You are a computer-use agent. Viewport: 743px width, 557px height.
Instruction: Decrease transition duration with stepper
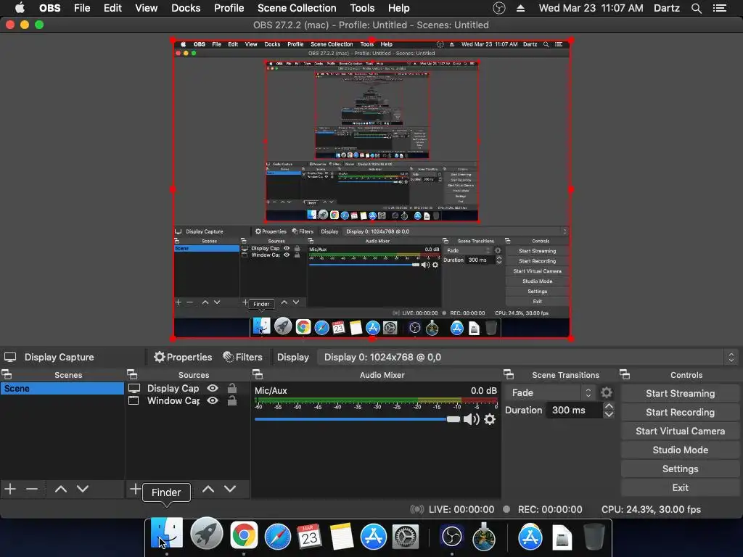pos(609,414)
